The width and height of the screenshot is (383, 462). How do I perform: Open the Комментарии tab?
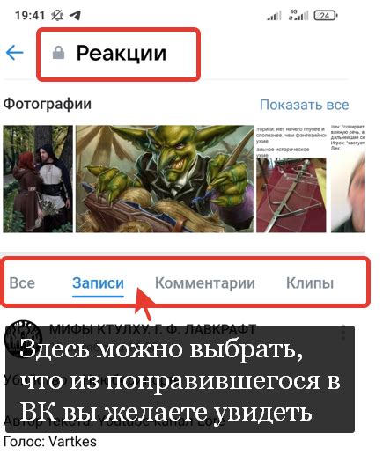point(205,283)
